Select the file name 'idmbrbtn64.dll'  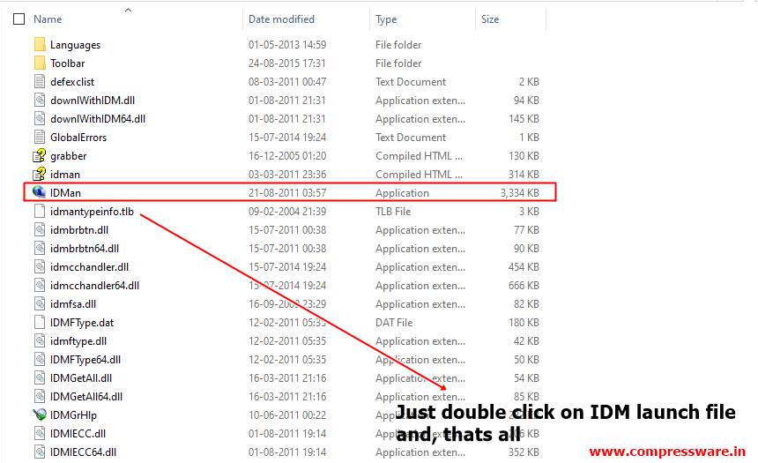click(x=85, y=248)
